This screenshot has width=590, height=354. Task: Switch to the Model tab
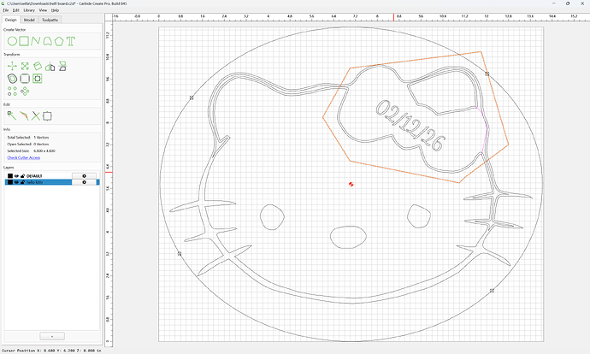click(x=29, y=20)
